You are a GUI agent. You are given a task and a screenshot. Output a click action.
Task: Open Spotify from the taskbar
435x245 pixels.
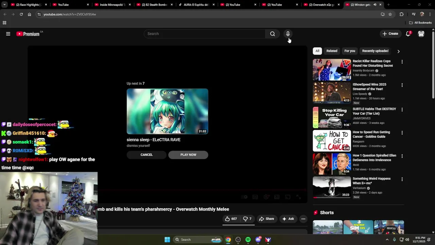(x=248, y=240)
